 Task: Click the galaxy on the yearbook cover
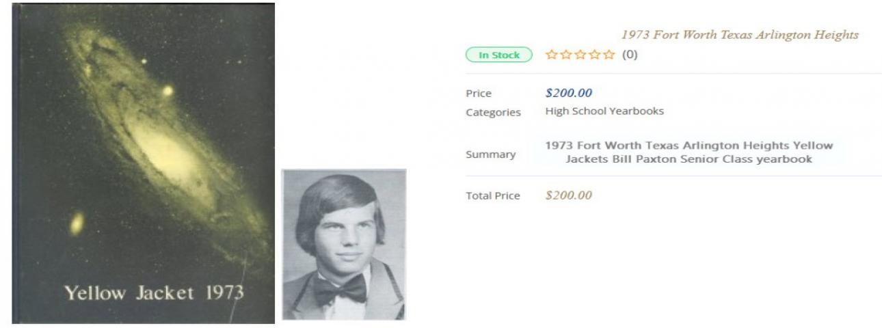tap(164, 143)
